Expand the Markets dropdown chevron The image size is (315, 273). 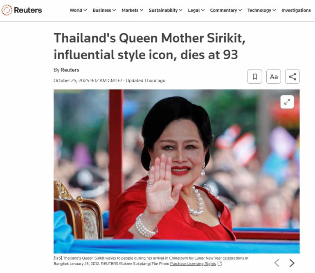(142, 10)
